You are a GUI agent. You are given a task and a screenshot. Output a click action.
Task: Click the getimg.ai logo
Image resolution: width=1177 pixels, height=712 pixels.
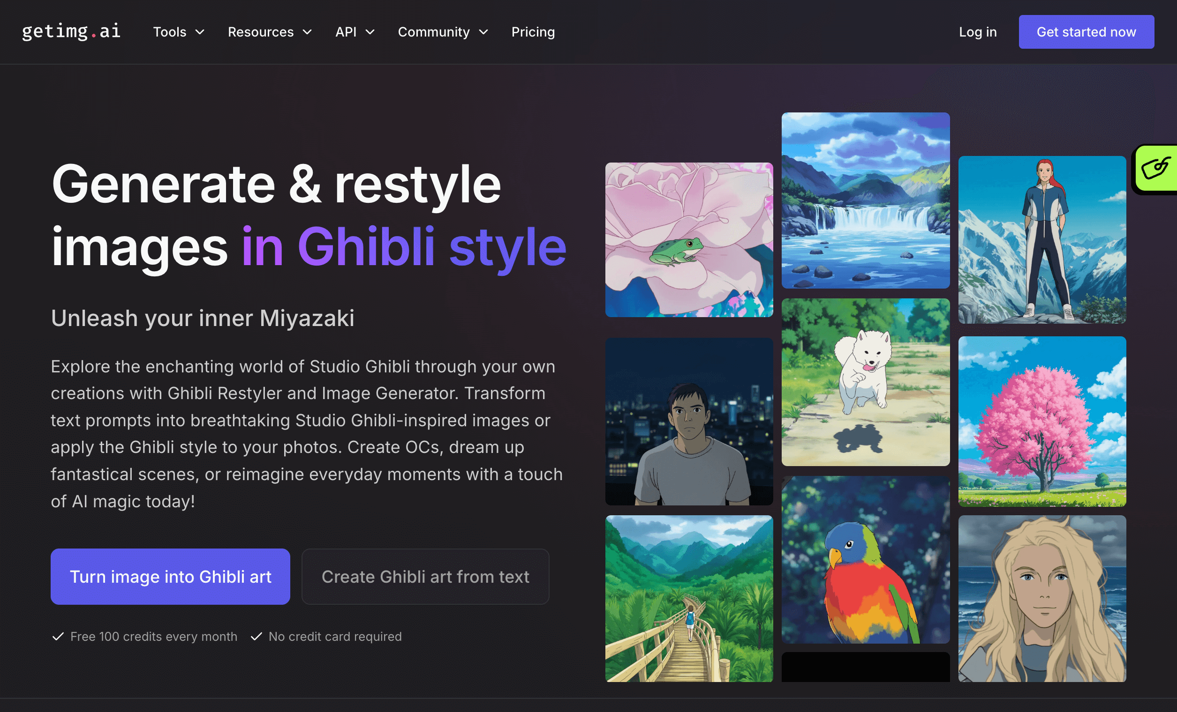point(71,31)
